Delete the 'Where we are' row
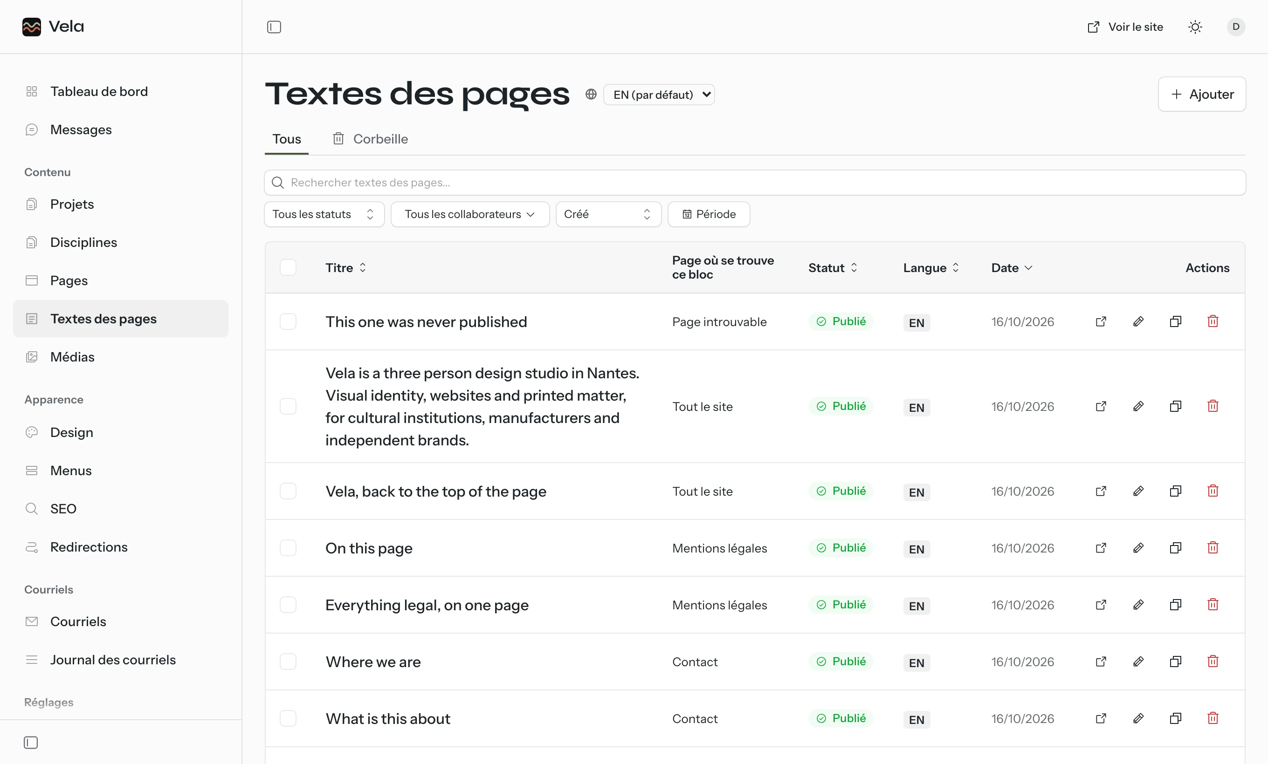 click(x=1213, y=661)
